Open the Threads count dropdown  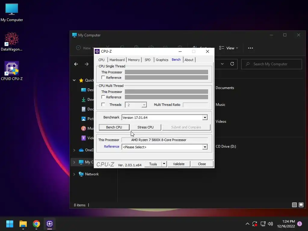144,105
